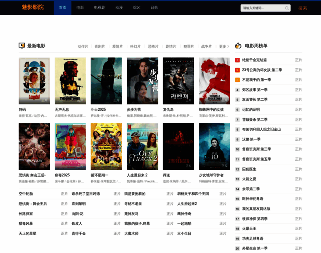Open the 恐怖片 genre link

coord(153,46)
